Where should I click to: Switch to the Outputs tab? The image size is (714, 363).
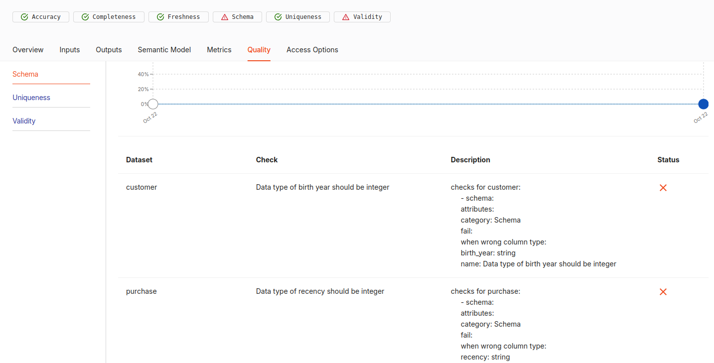109,50
